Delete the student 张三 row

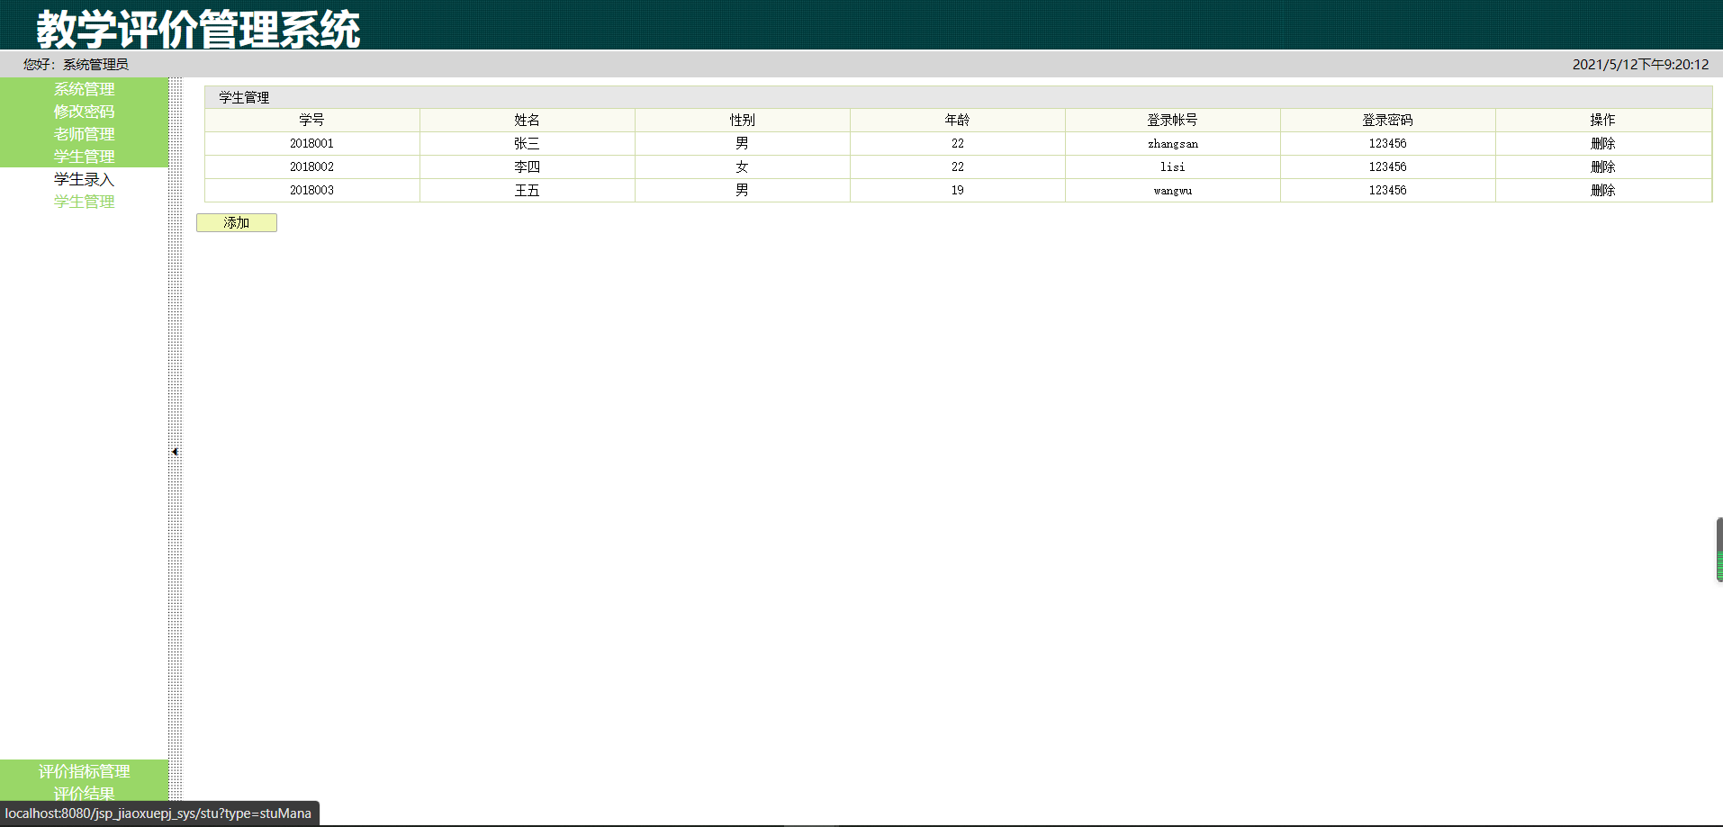1602,143
